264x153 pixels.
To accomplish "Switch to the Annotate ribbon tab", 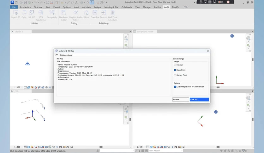I will point(87,7).
